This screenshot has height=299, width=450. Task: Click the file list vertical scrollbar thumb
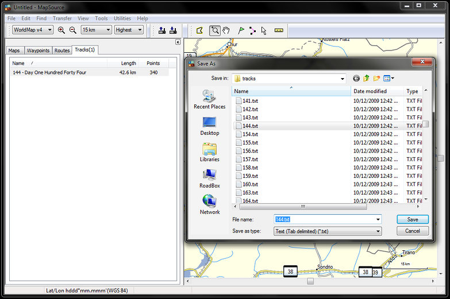426,123
